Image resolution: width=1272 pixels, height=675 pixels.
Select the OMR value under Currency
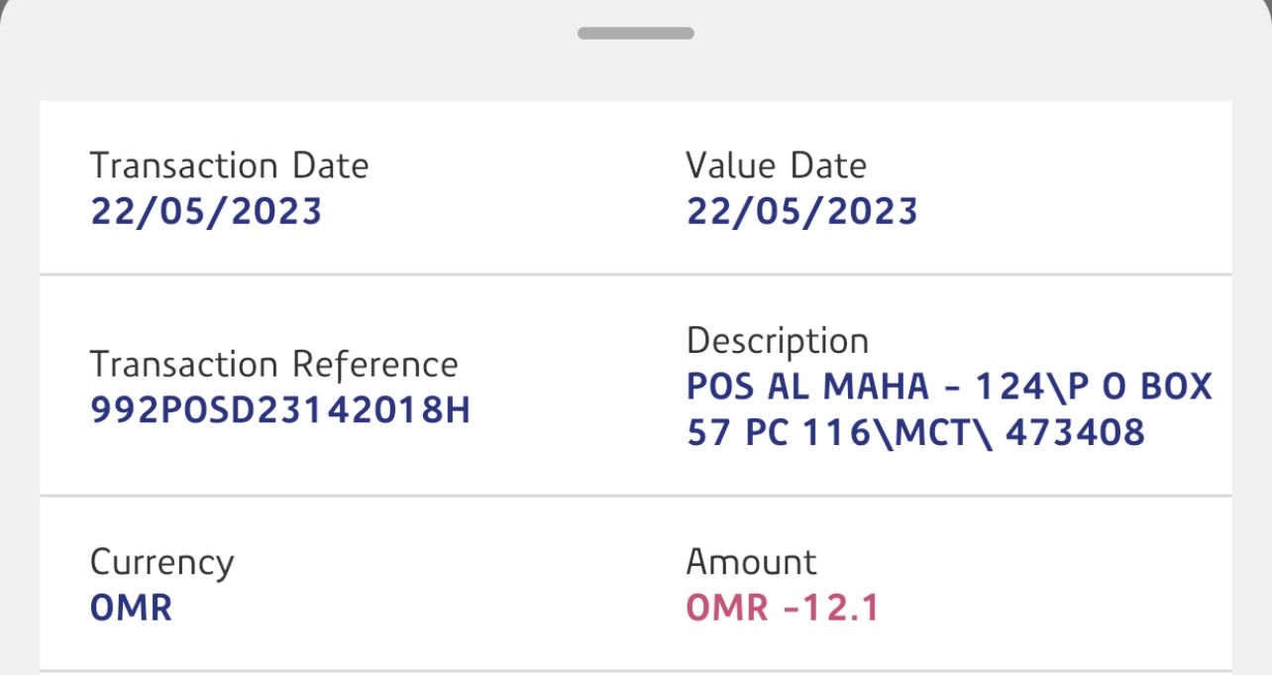tap(131, 608)
